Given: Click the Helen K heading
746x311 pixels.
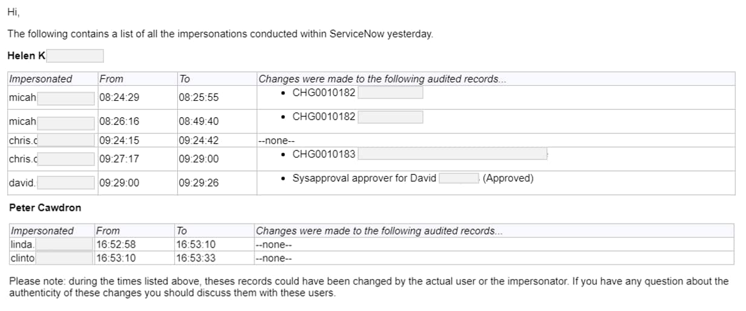Looking at the screenshot, I should (x=27, y=56).
